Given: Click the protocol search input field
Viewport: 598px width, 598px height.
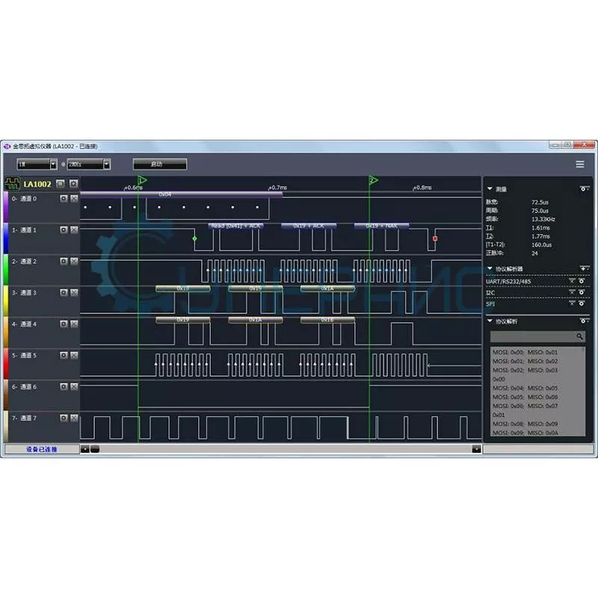Looking at the screenshot, I should pyautogui.click(x=531, y=337).
